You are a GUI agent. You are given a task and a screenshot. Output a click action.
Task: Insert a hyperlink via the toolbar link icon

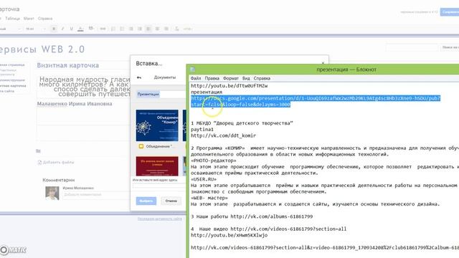point(103,29)
